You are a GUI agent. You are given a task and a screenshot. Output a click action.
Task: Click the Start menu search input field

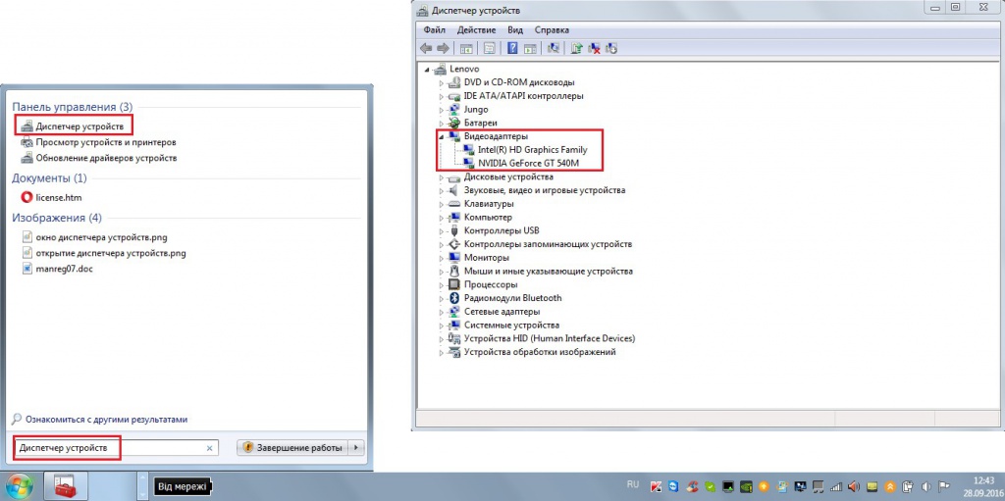point(116,448)
